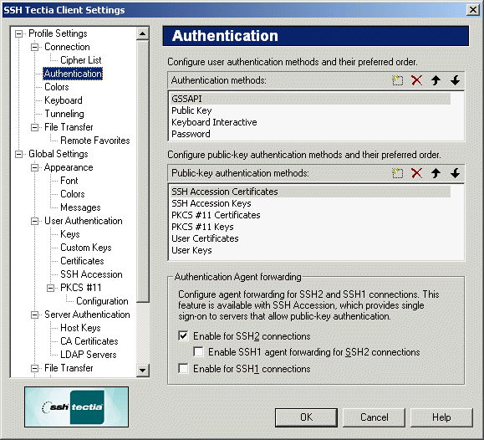Viewport: 484px width, 440px height.
Task: Open Help for this page
Action: click(441, 417)
